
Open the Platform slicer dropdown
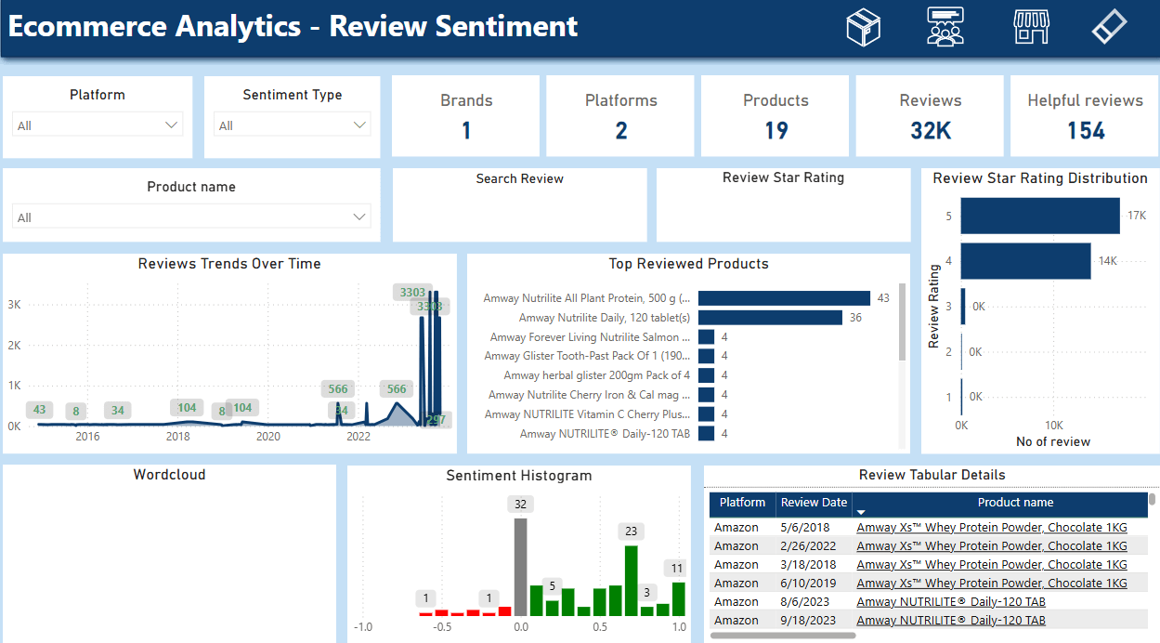pos(171,124)
